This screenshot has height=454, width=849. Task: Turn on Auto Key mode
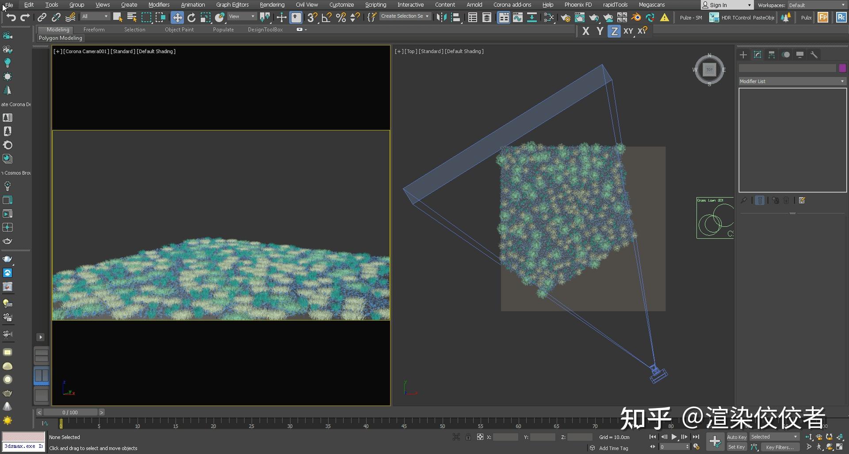click(x=737, y=437)
